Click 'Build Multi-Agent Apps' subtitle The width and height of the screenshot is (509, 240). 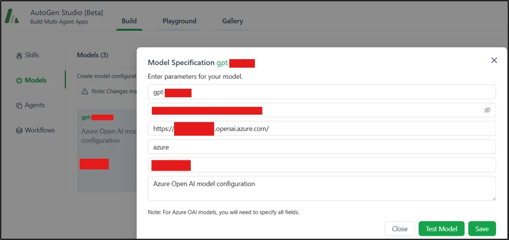coord(59,22)
